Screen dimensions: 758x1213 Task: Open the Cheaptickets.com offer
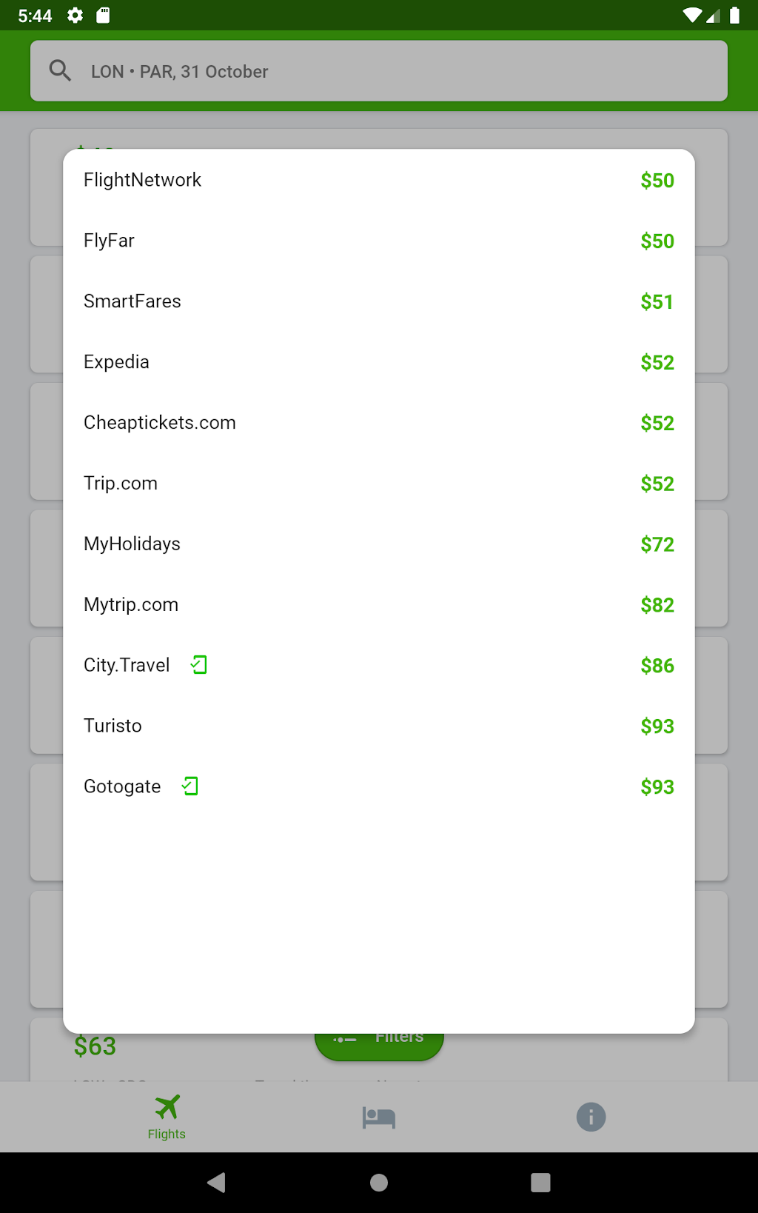[378, 423]
